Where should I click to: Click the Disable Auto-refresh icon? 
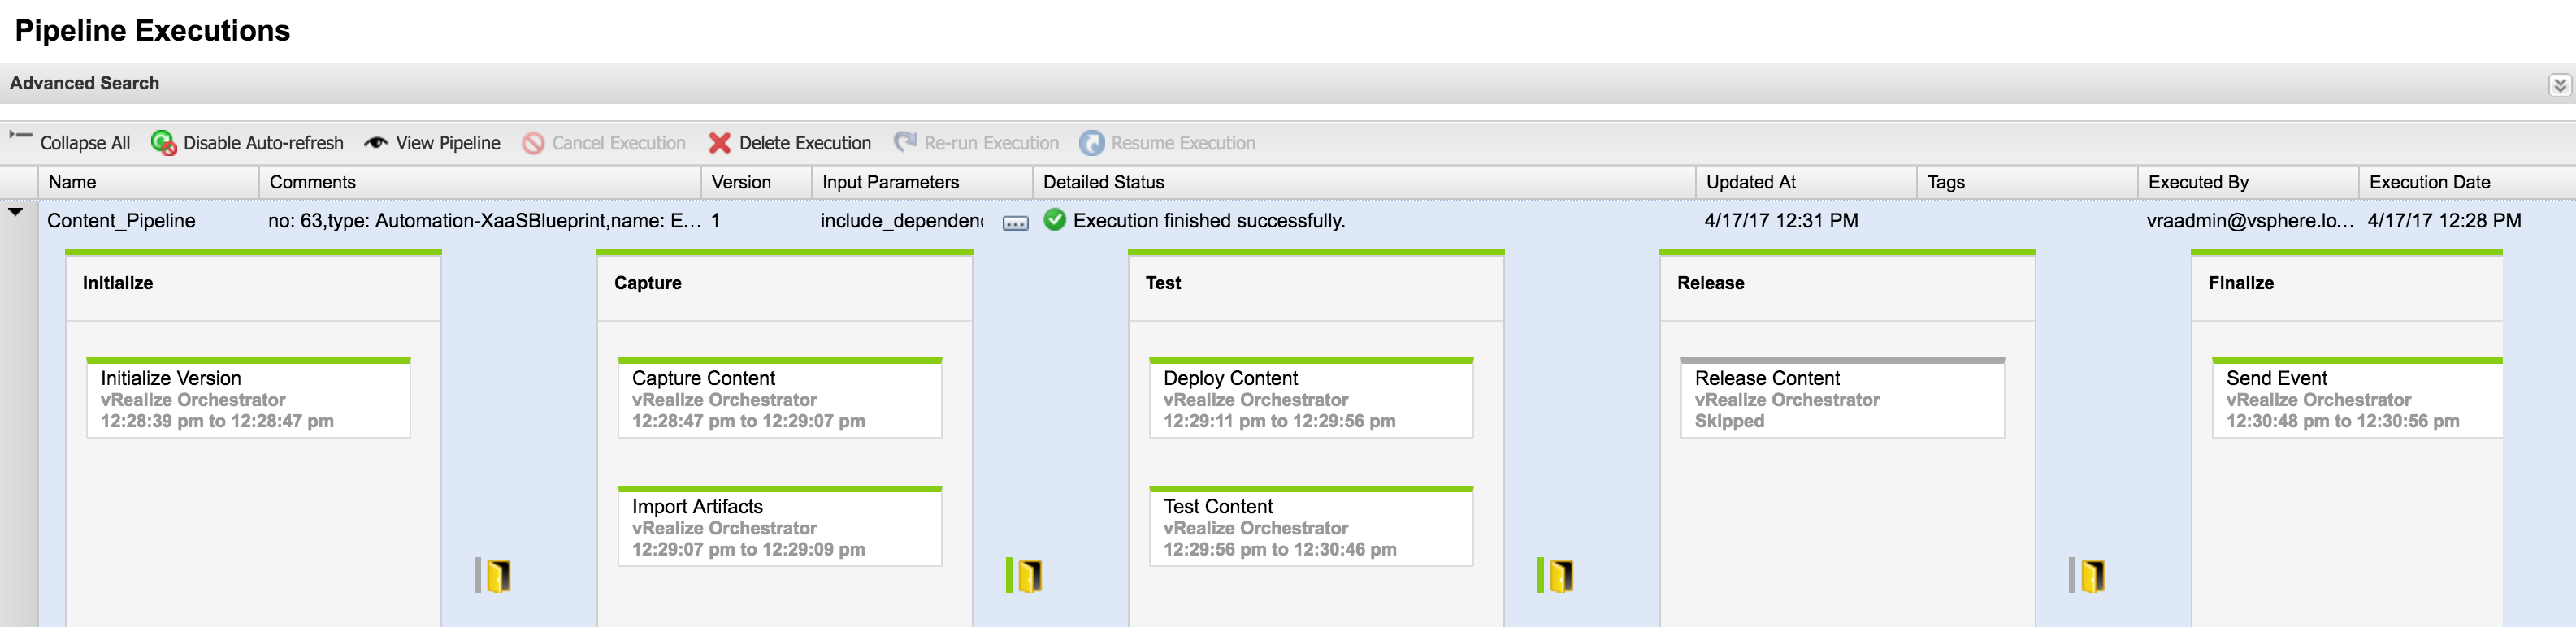(x=163, y=143)
